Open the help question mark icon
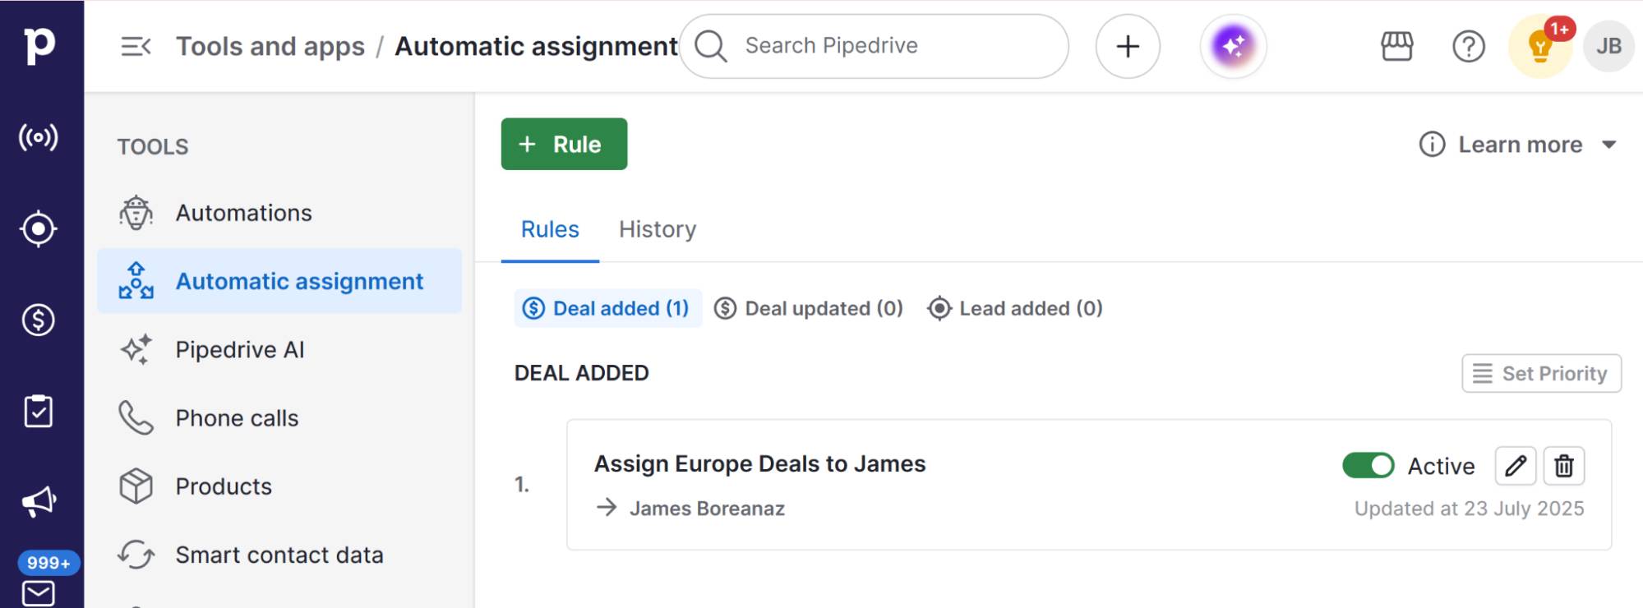 [1469, 46]
